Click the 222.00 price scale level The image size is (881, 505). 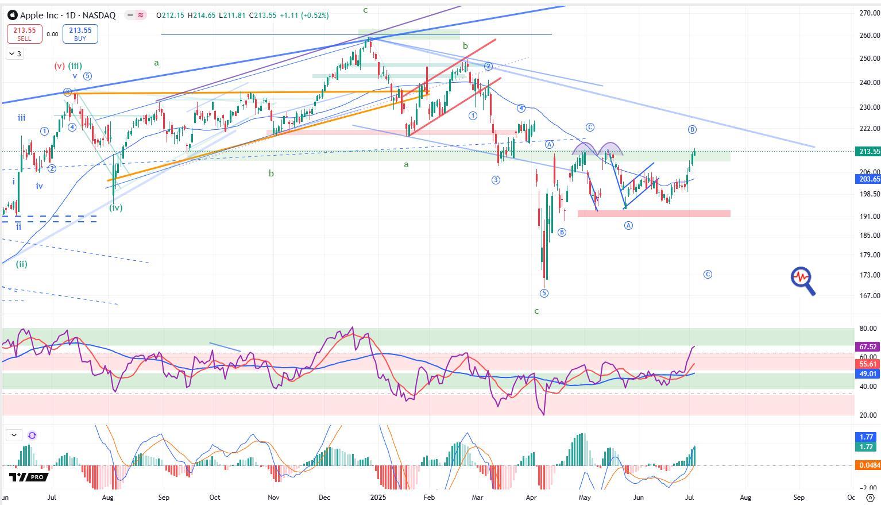(870, 128)
